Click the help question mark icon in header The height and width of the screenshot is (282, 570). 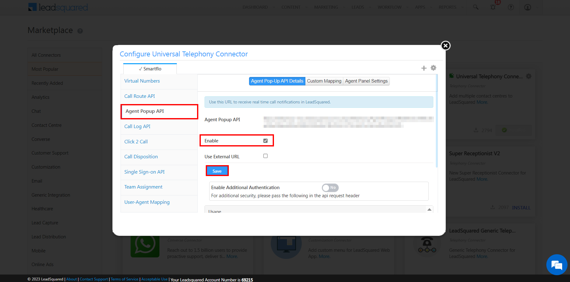[511, 7]
